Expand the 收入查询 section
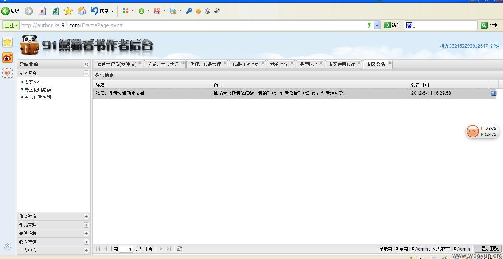The image size is (503, 259). [86, 242]
